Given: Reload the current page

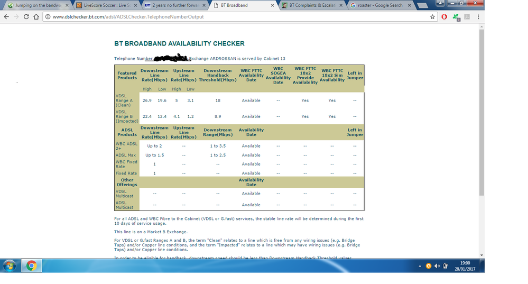Looking at the screenshot, I should pos(26,16).
